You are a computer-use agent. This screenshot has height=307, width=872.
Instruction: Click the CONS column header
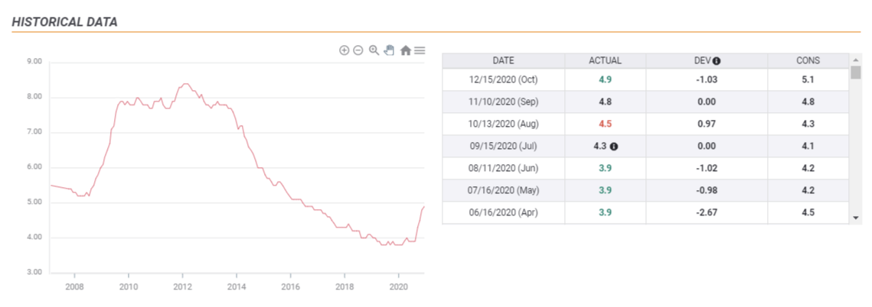tap(808, 60)
